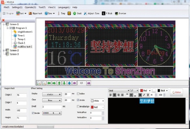Click the yellow icon next to Temp
Image resolution: width=190 pixels, height=129 pixels.
(69, 13)
